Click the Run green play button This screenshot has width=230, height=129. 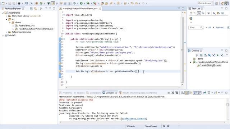pyautogui.click(x=81, y=3)
